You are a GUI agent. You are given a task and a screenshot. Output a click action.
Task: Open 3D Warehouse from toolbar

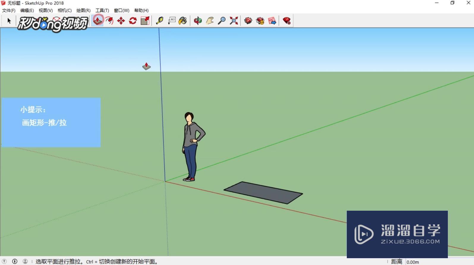248,20
